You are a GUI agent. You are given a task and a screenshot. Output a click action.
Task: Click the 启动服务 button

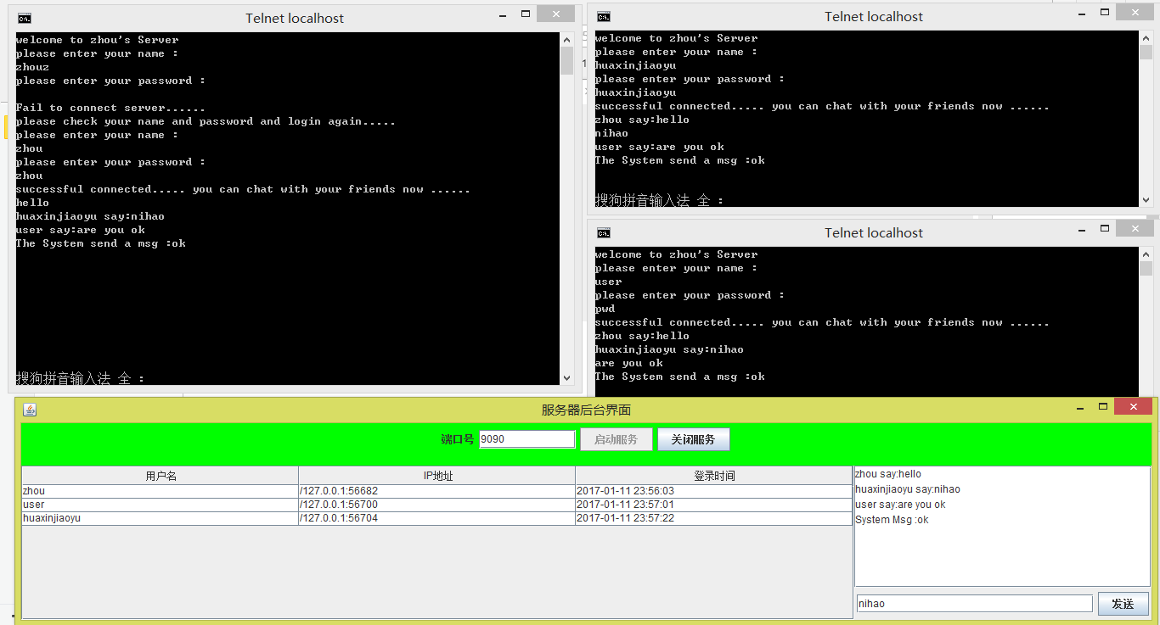click(x=617, y=439)
